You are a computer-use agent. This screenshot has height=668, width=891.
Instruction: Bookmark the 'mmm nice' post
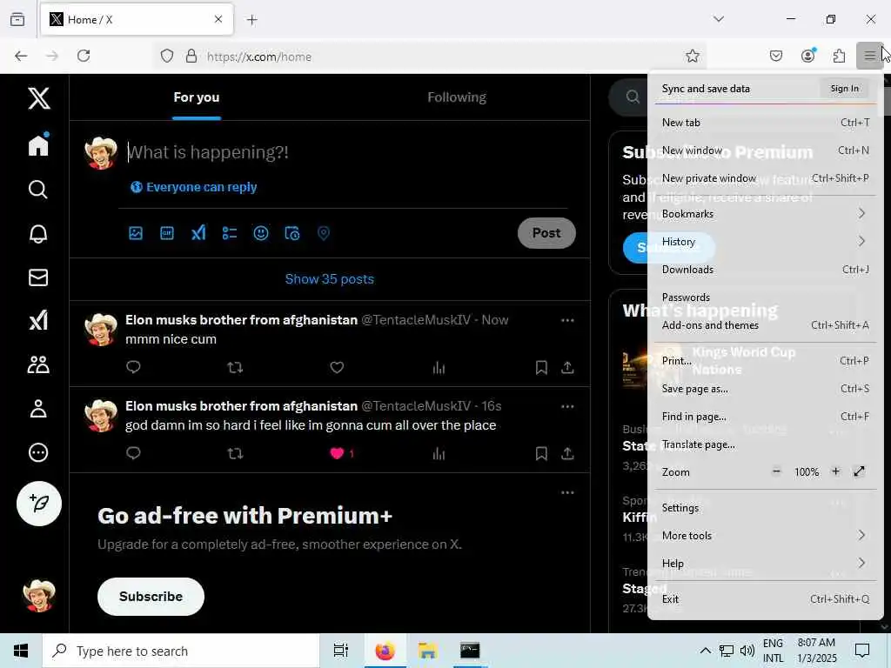pyautogui.click(x=541, y=368)
